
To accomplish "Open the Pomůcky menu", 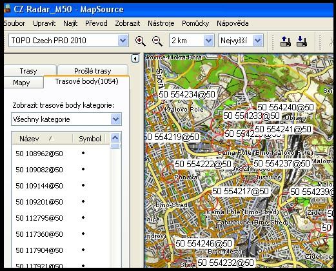I will [x=195, y=23].
